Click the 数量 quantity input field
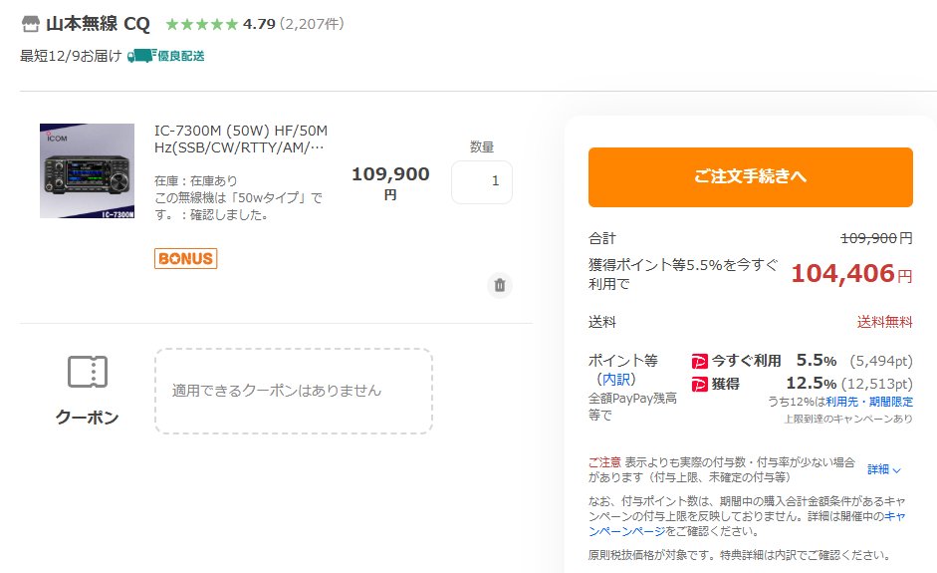Image resolution: width=937 pixels, height=573 pixels. (x=482, y=182)
